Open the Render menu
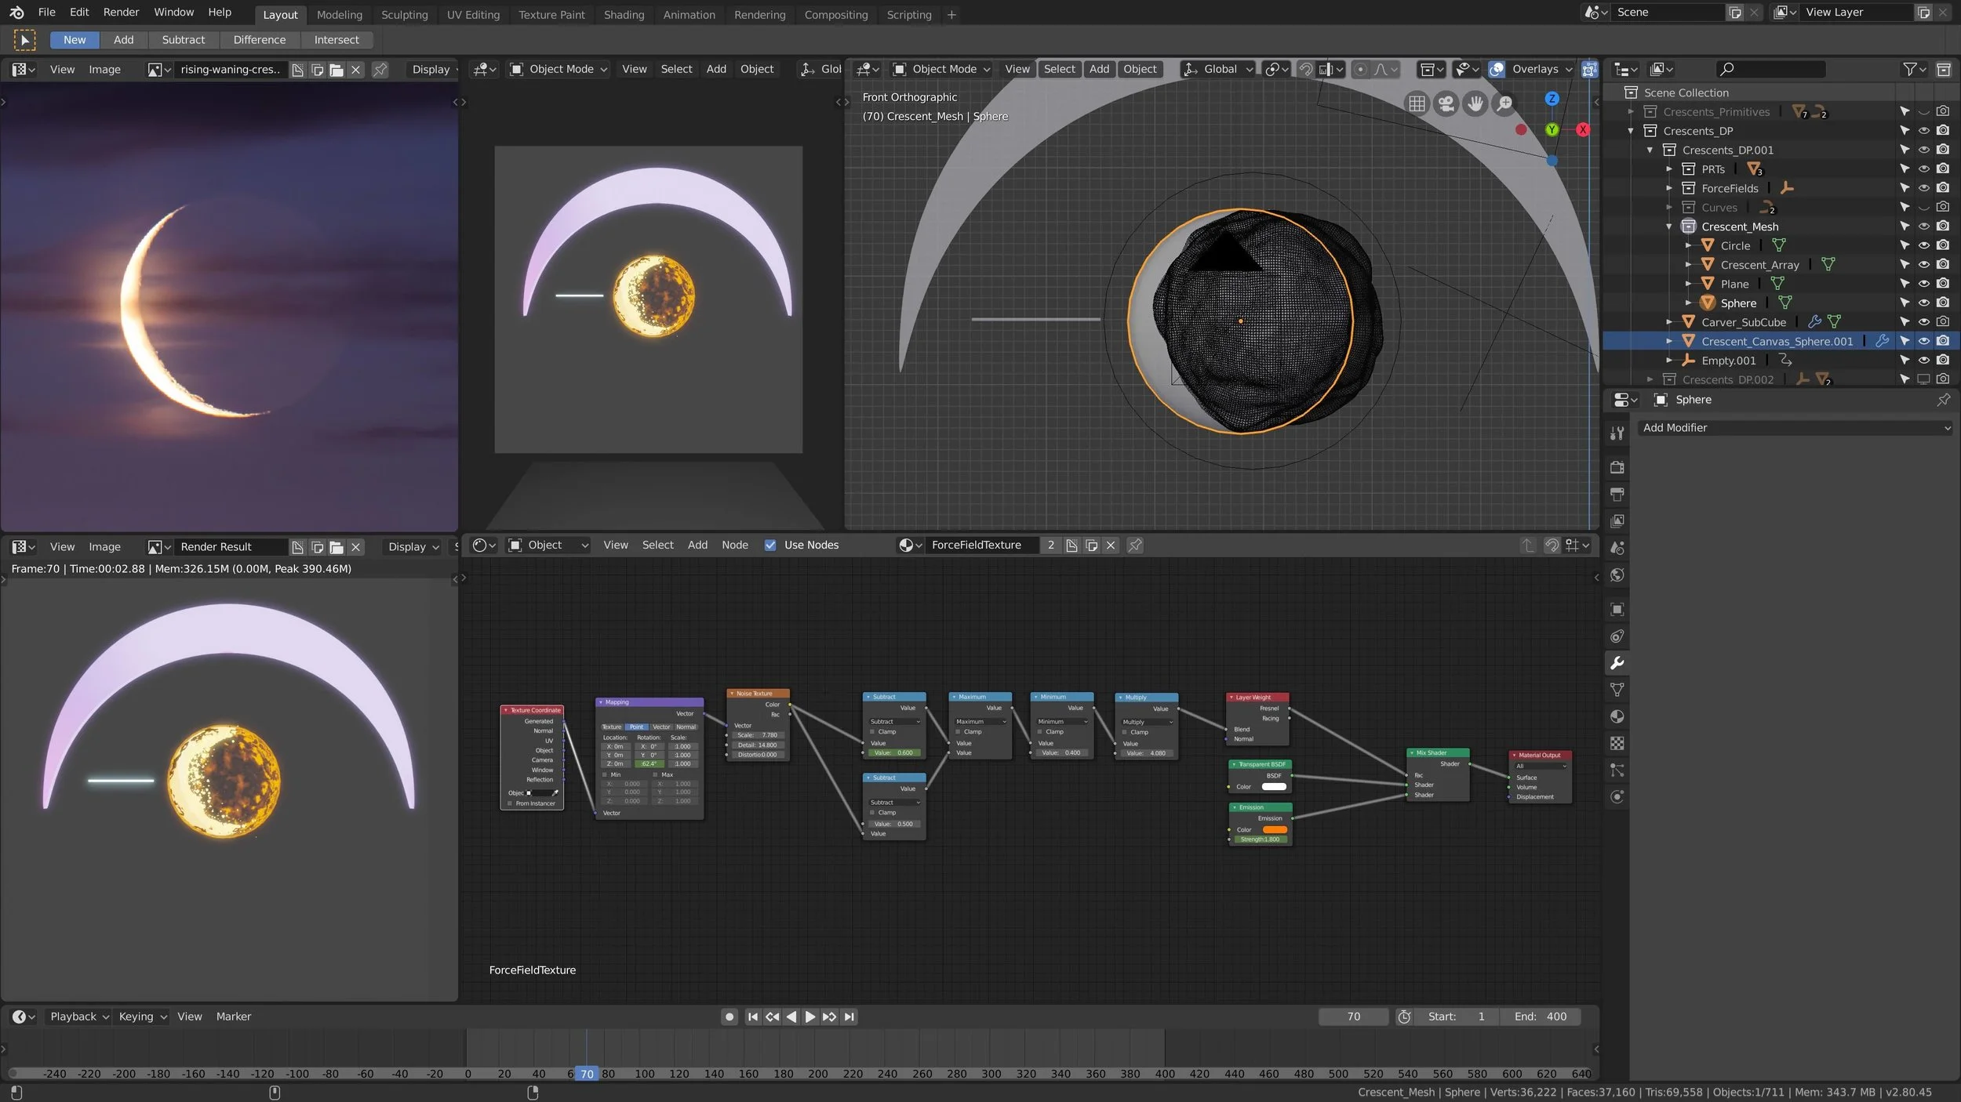The height and width of the screenshot is (1102, 1961). point(121,13)
